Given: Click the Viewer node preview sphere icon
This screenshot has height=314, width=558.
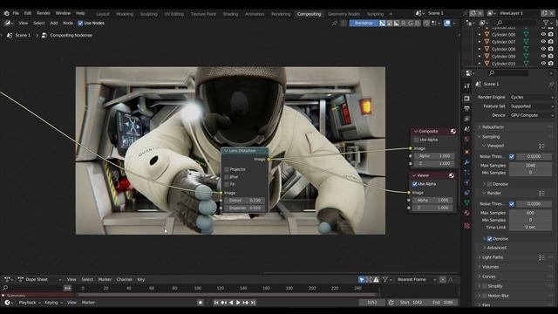Looking at the screenshot, I should click(452, 175).
